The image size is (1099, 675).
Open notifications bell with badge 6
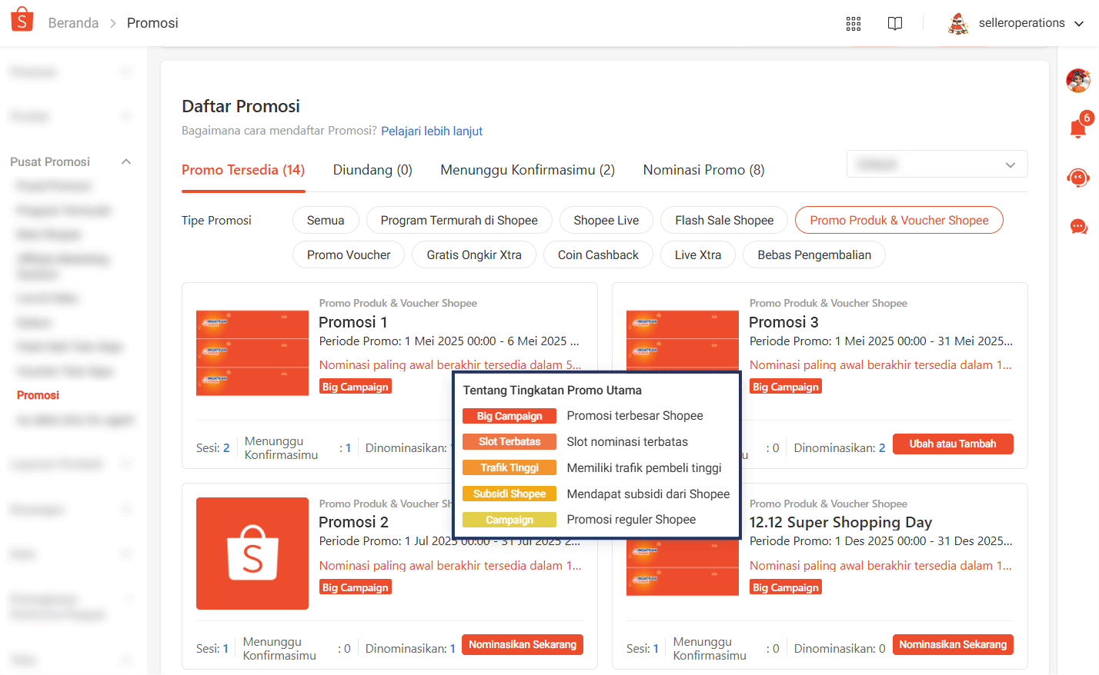tap(1078, 127)
